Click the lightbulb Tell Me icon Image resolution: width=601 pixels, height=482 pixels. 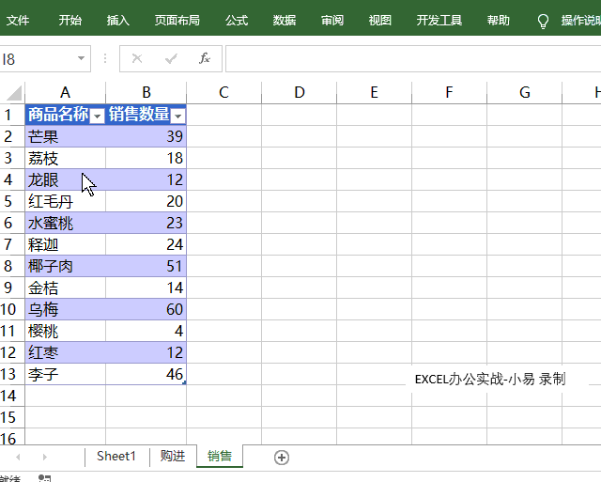[x=543, y=21]
